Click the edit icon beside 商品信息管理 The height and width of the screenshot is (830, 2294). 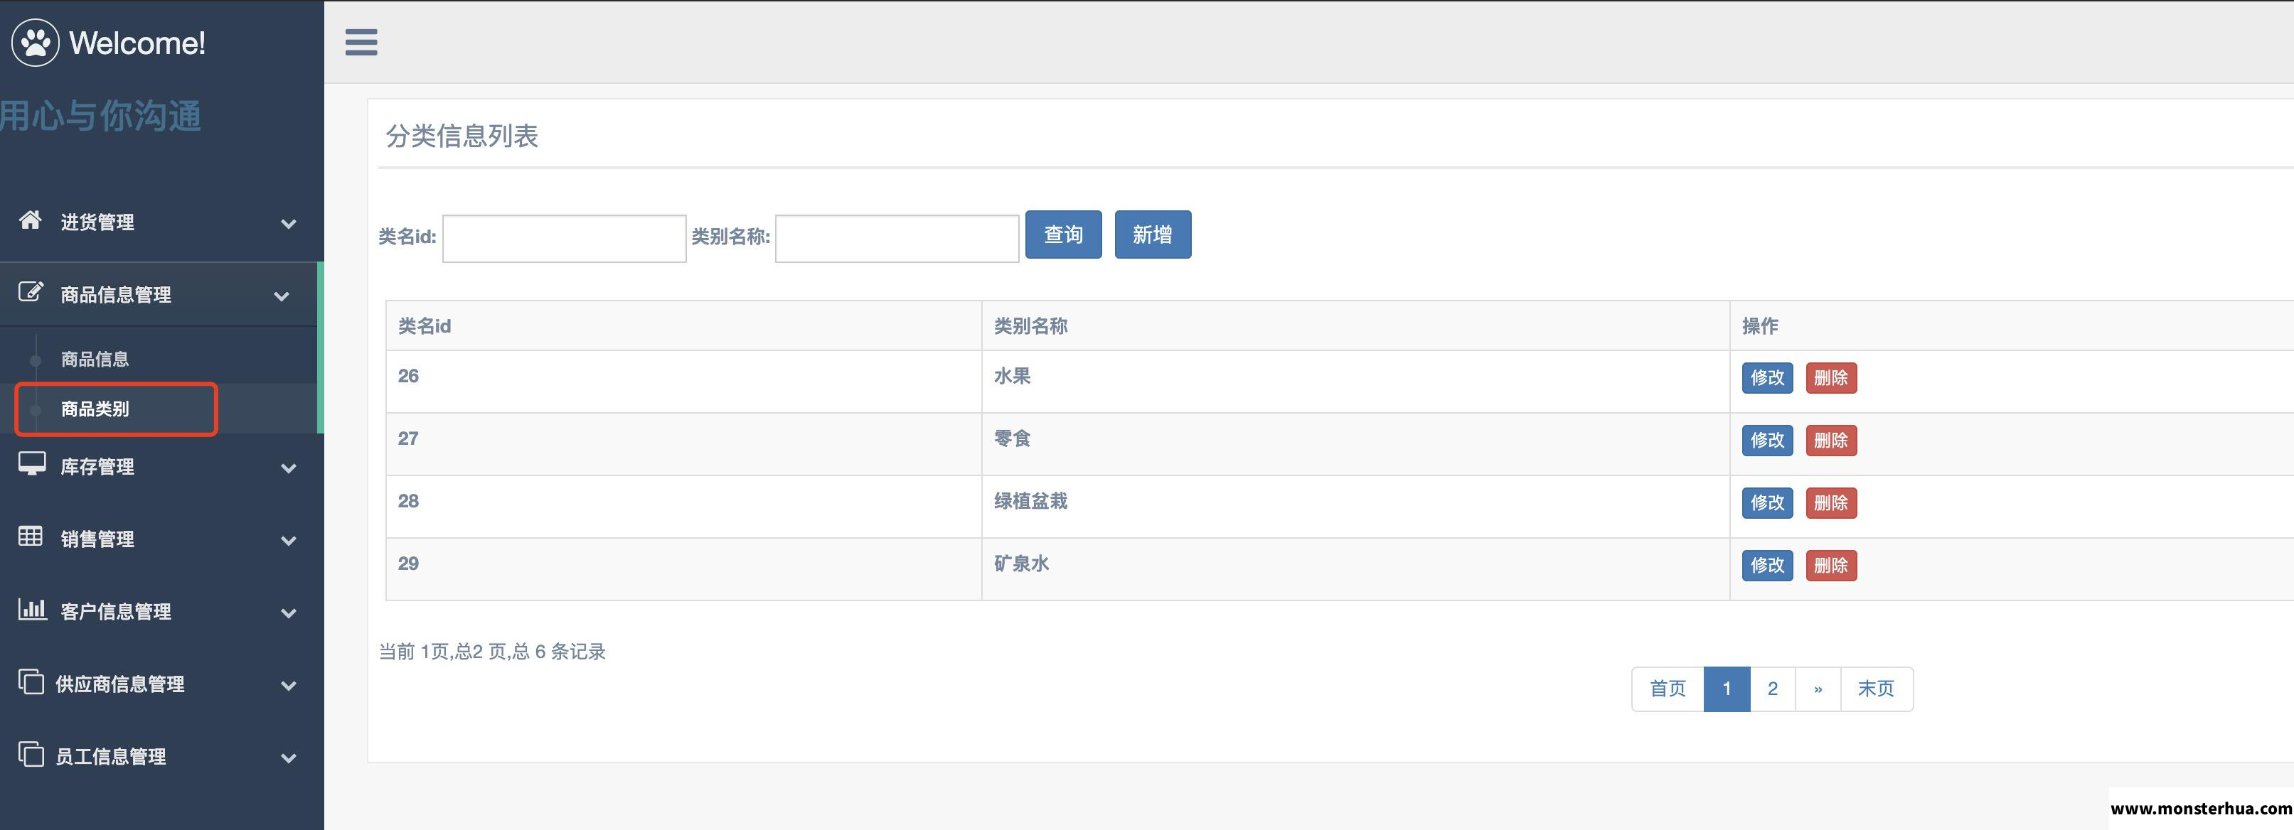31,292
